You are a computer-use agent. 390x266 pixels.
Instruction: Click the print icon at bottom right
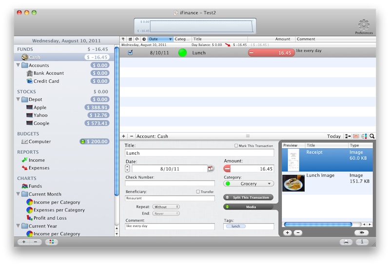tap(345, 242)
